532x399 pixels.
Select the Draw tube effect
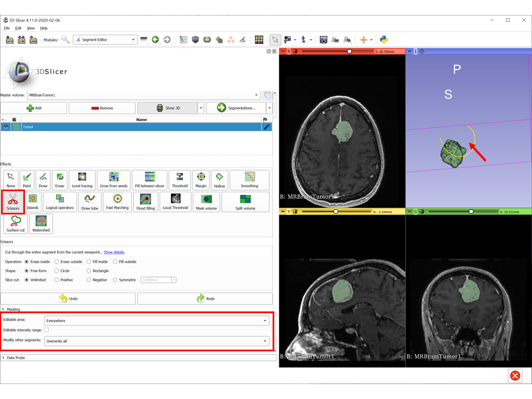(90, 202)
